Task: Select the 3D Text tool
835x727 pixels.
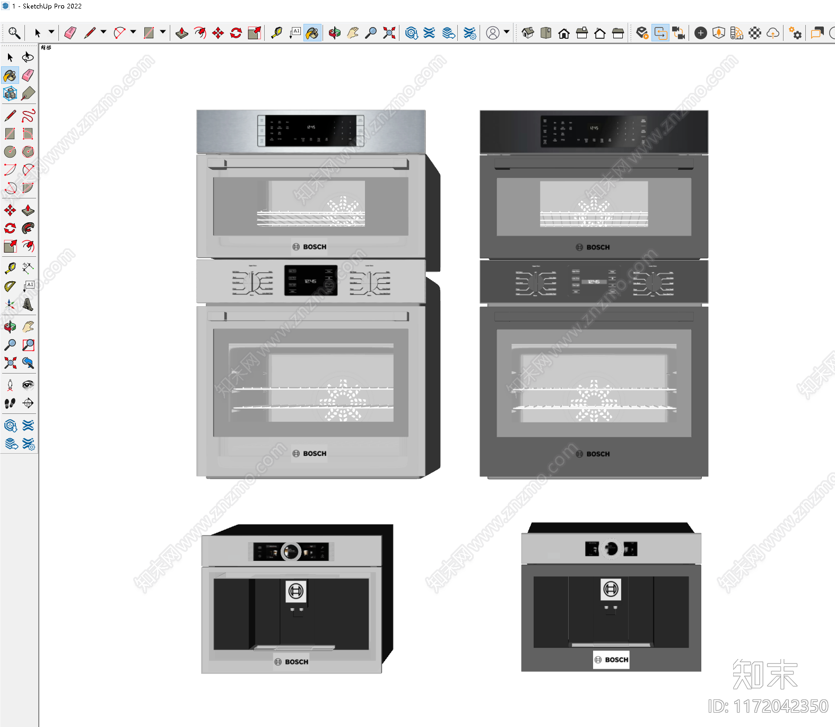Action: (x=28, y=305)
